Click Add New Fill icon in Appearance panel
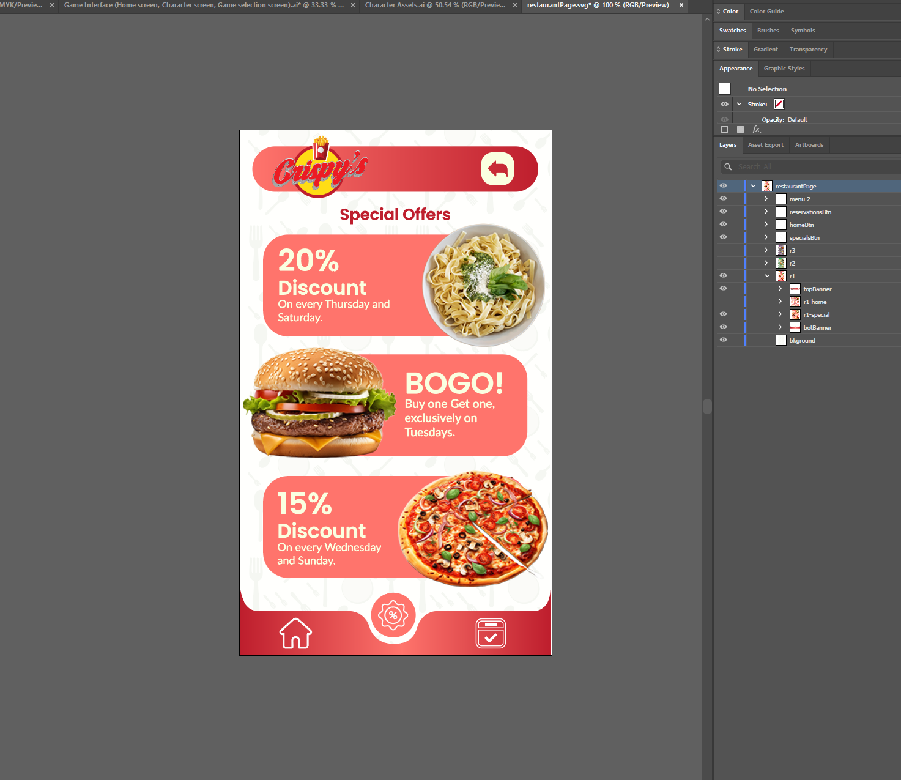 click(741, 130)
